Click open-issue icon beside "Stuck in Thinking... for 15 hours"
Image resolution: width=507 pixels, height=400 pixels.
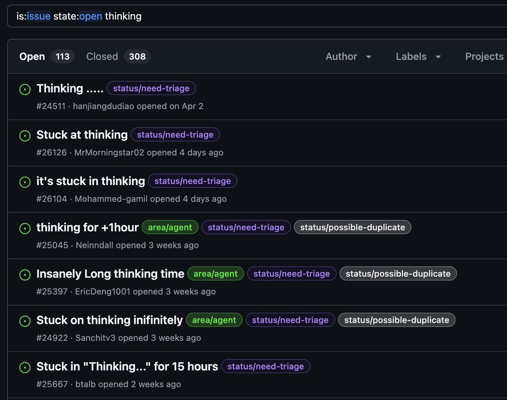point(25,367)
